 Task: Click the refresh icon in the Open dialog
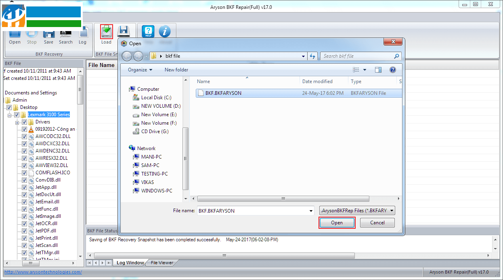tap(312, 56)
